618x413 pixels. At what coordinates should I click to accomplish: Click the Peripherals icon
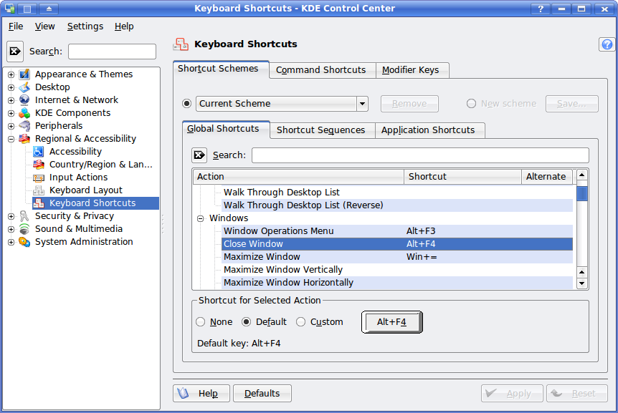[24, 126]
